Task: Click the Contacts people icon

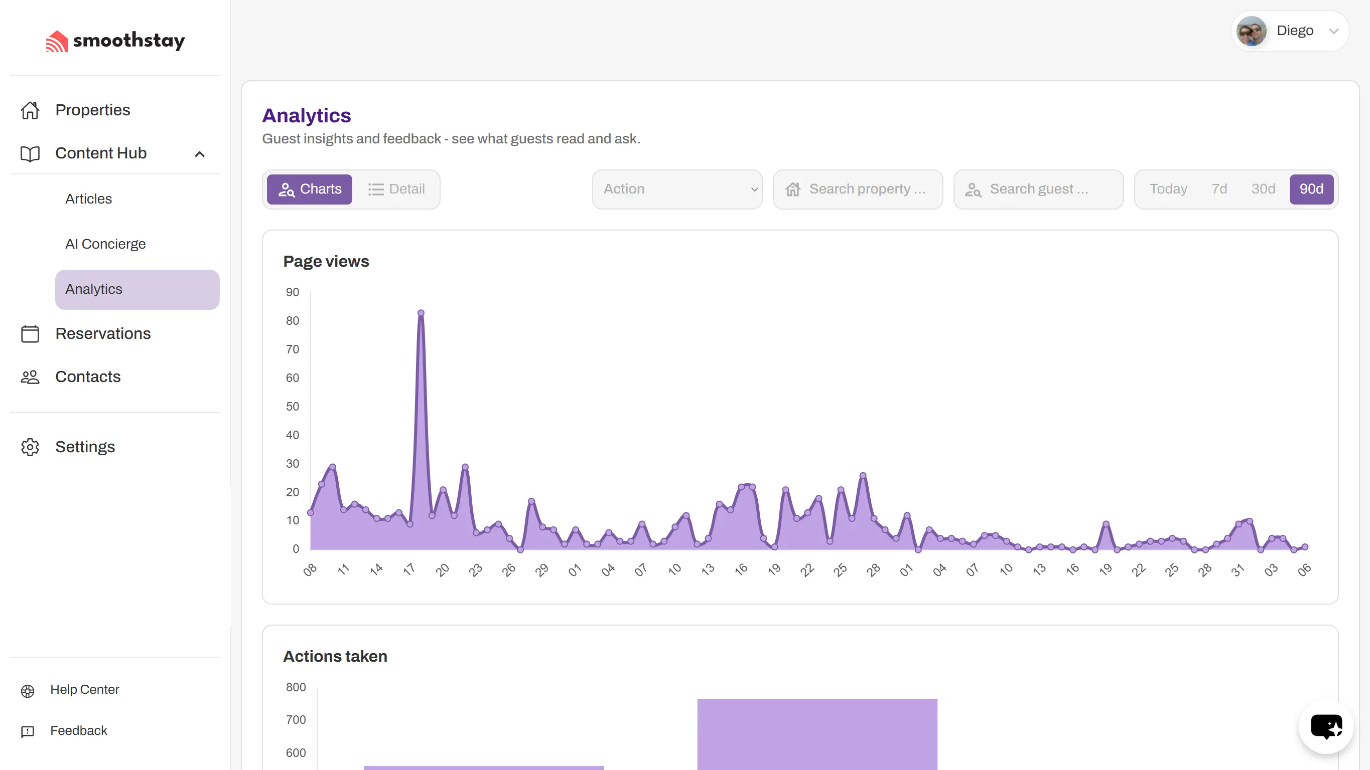Action: [x=30, y=377]
